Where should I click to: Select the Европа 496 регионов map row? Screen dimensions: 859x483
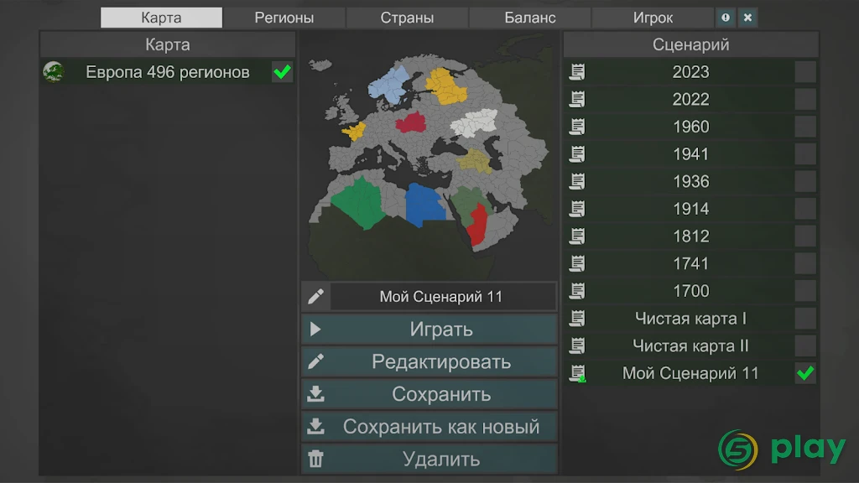coord(167,72)
